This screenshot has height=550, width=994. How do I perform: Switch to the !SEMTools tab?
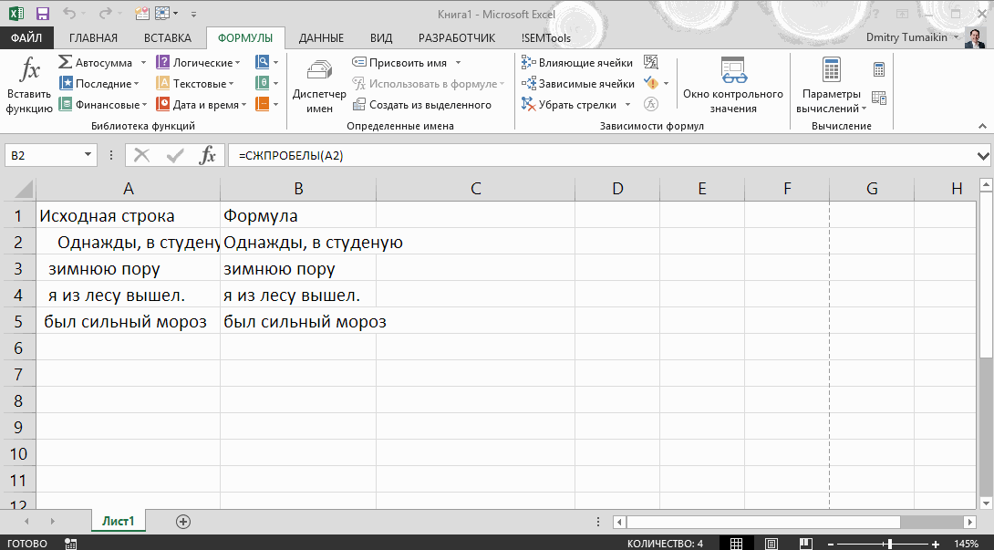click(x=545, y=38)
